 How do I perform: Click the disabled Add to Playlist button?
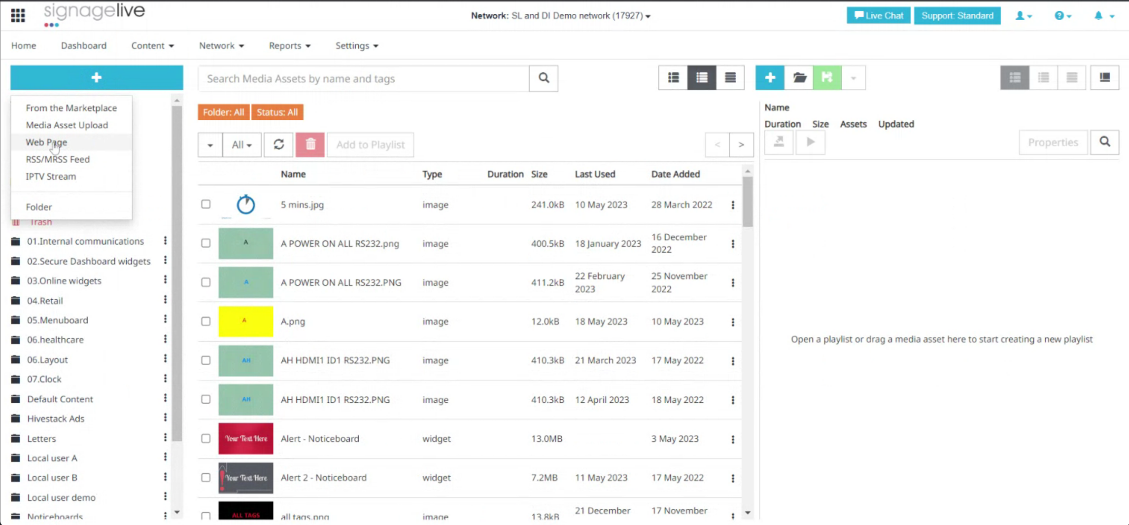(x=370, y=144)
